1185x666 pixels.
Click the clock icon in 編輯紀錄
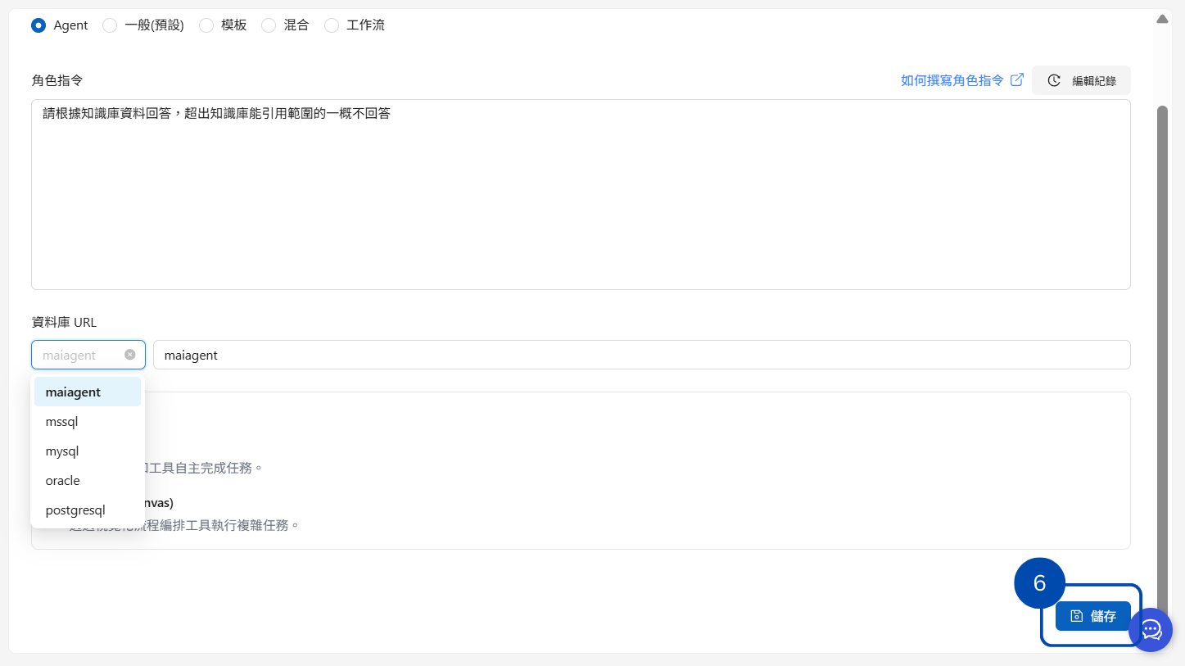[1054, 80]
